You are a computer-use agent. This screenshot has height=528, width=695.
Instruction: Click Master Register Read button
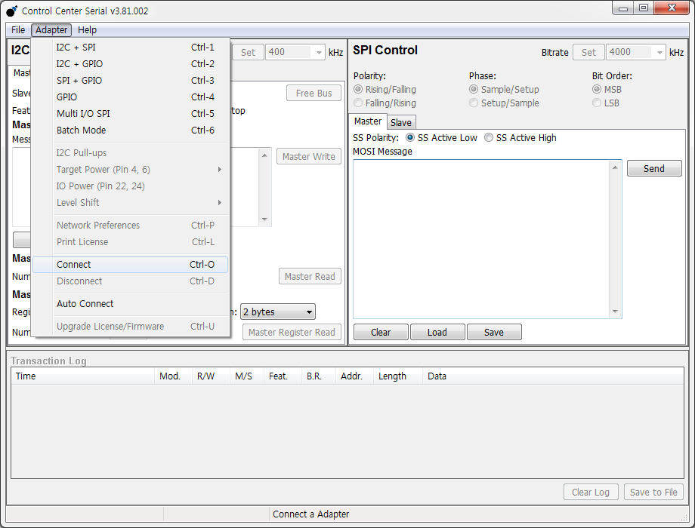[292, 333]
